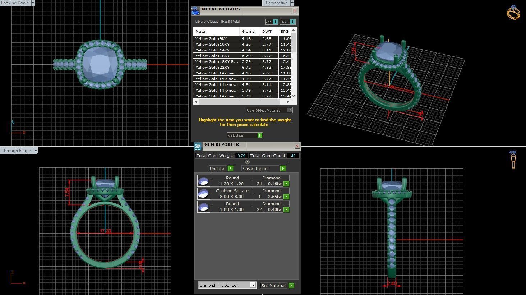The height and width of the screenshot is (295, 526).
Task: Click the Grams column header
Action: [250, 31]
